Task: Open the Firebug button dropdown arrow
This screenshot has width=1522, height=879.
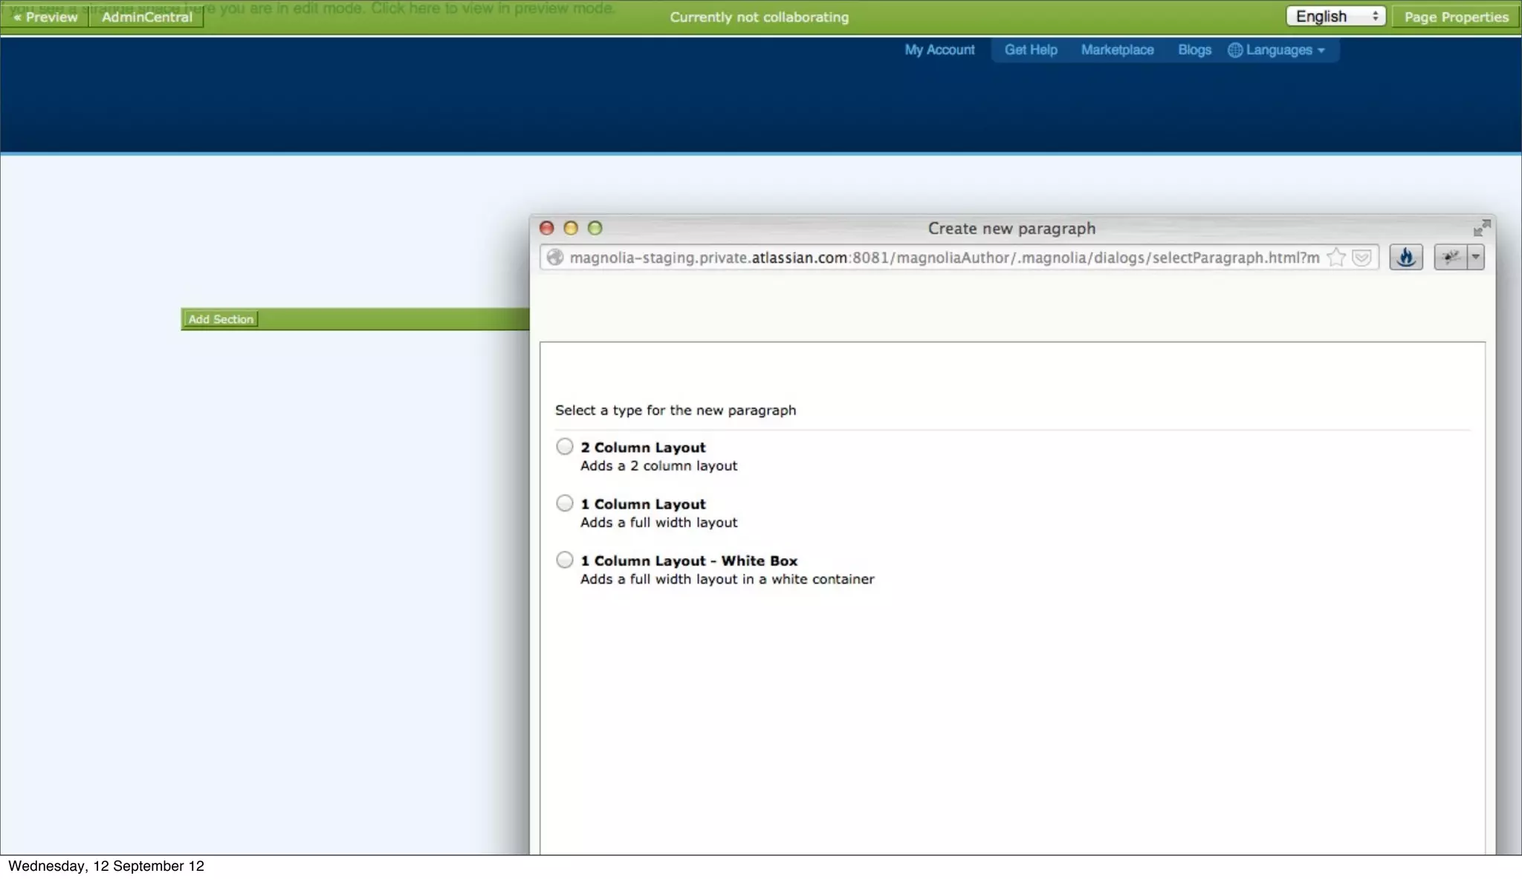Action: 1475,258
